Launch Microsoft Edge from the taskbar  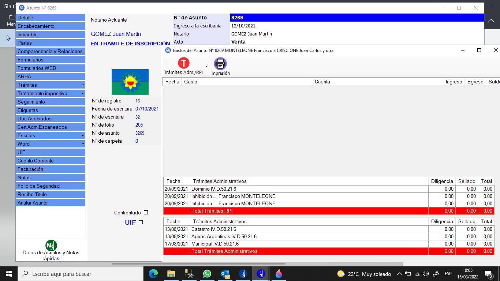click(153, 274)
